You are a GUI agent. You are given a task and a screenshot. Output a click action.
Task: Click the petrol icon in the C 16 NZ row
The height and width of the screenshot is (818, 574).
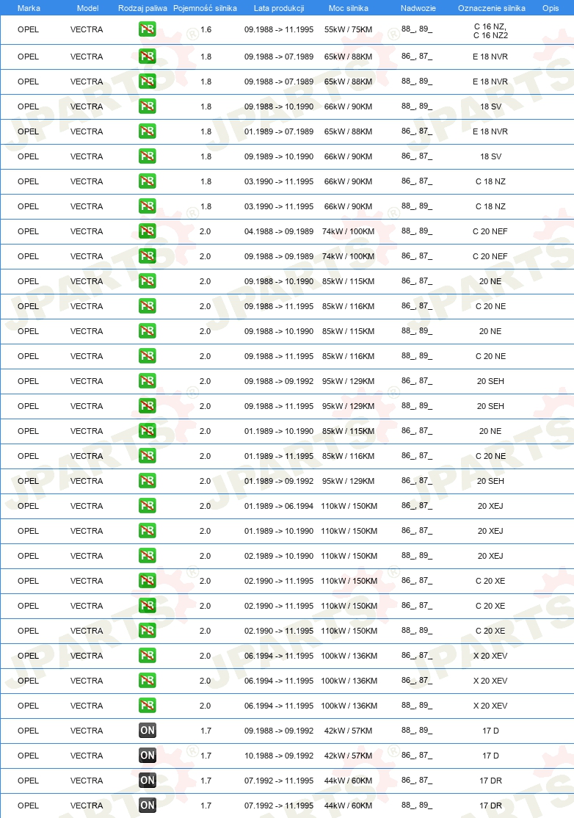tap(148, 29)
